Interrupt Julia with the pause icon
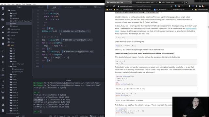 pyautogui.click(x=3, y=38)
